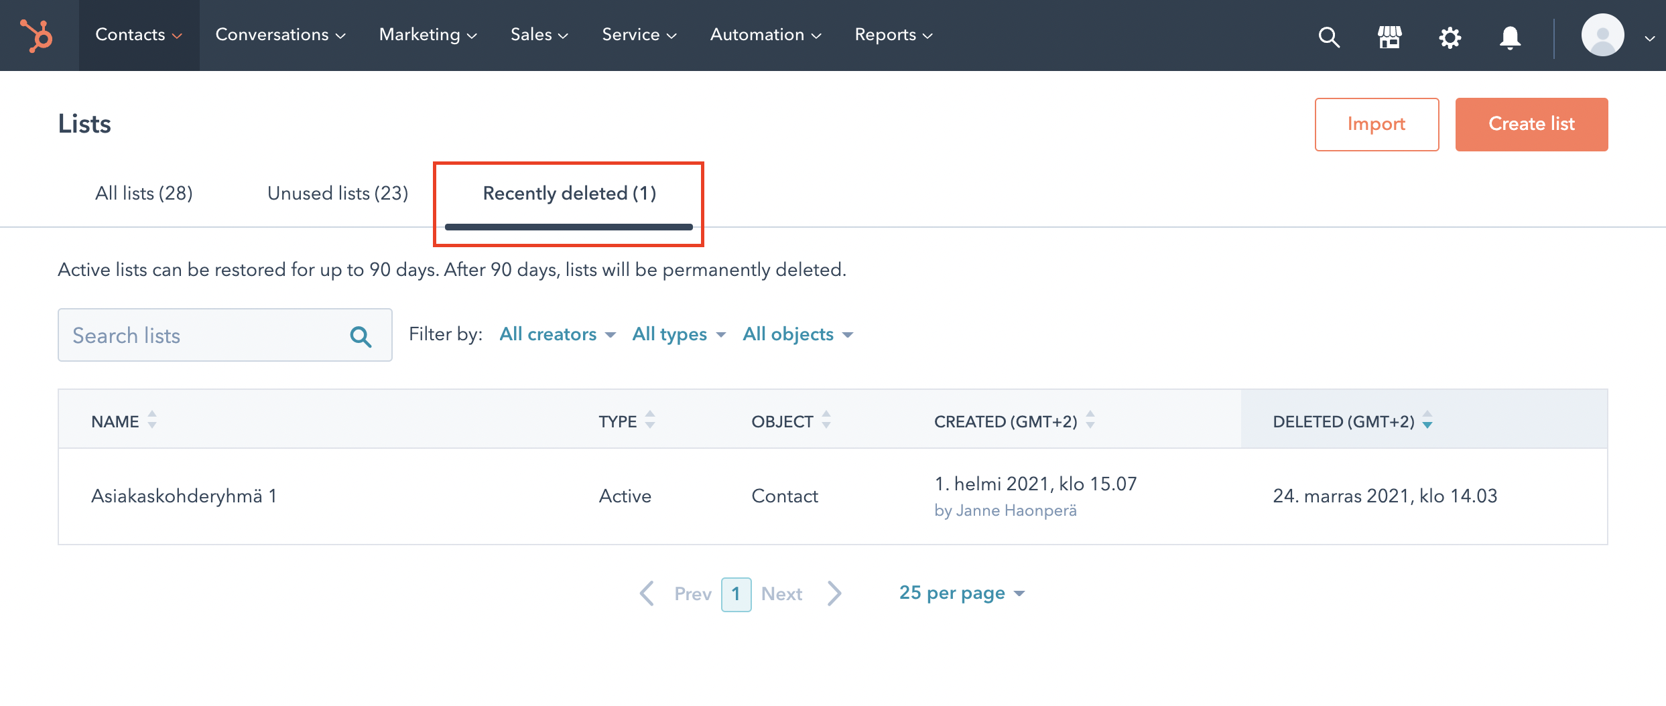Open the Conversations menu

click(x=280, y=35)
